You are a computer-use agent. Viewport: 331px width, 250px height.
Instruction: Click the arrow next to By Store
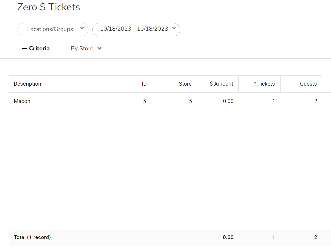pyautogui.click(x=99, y=48)
